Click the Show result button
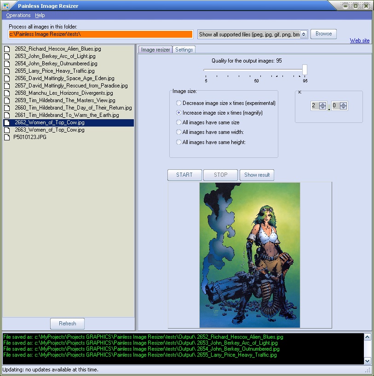374x376 pixels. (x=257, y=175)
